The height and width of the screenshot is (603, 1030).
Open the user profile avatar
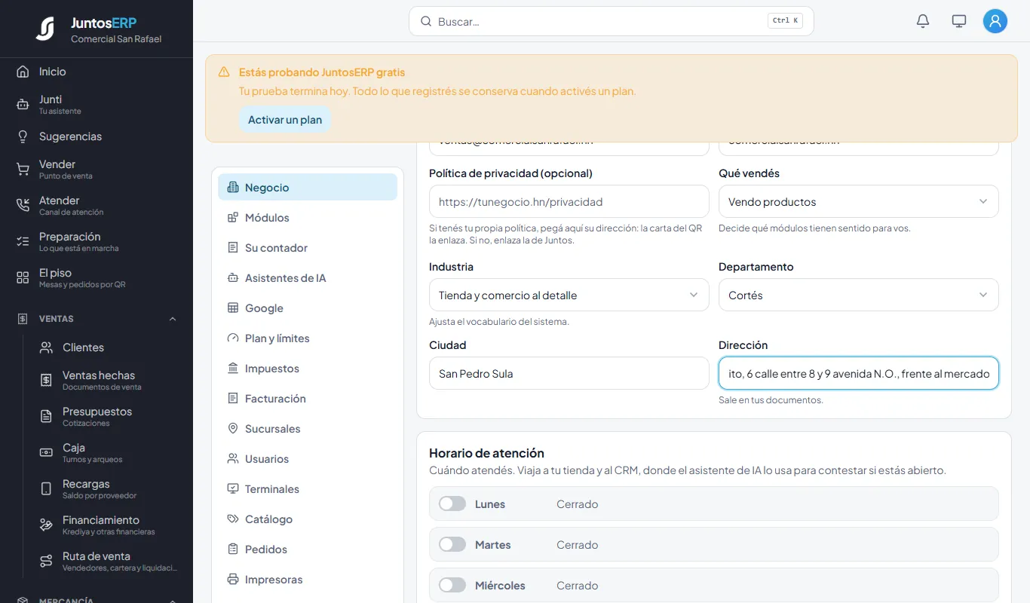[995, 21]
